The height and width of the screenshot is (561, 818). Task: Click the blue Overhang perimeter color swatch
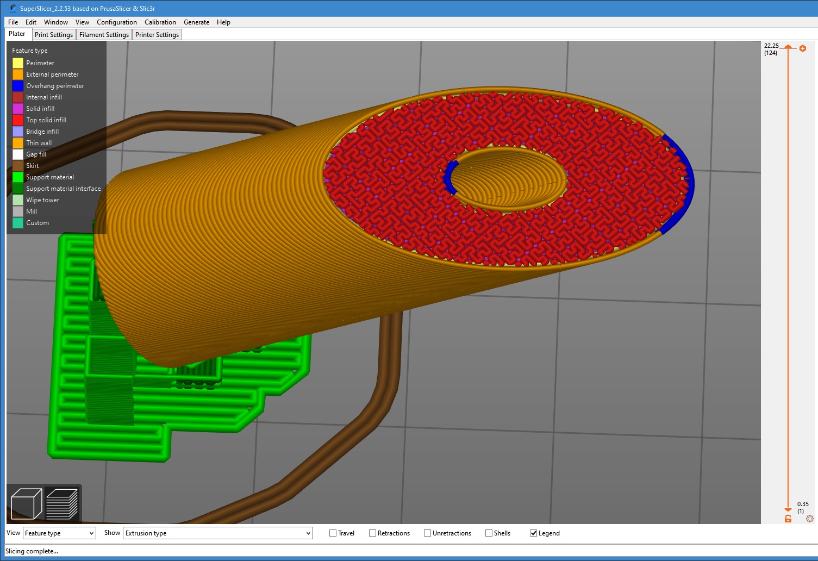click(18, 86)
